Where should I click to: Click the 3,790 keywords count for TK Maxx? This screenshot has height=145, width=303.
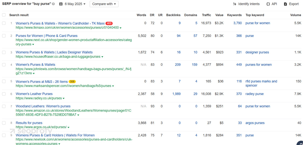238,23
